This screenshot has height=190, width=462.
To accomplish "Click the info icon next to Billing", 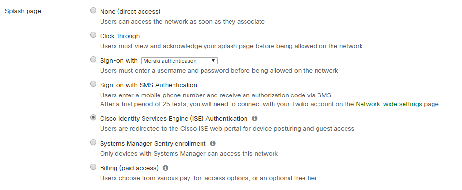I will pos(166,168).
